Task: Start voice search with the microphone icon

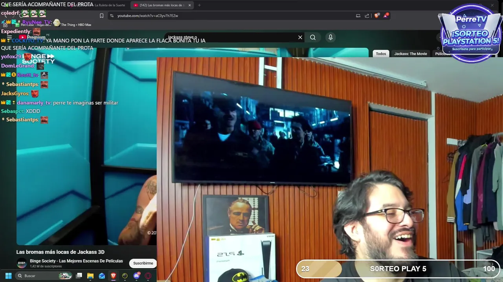Action: [330, 37]
